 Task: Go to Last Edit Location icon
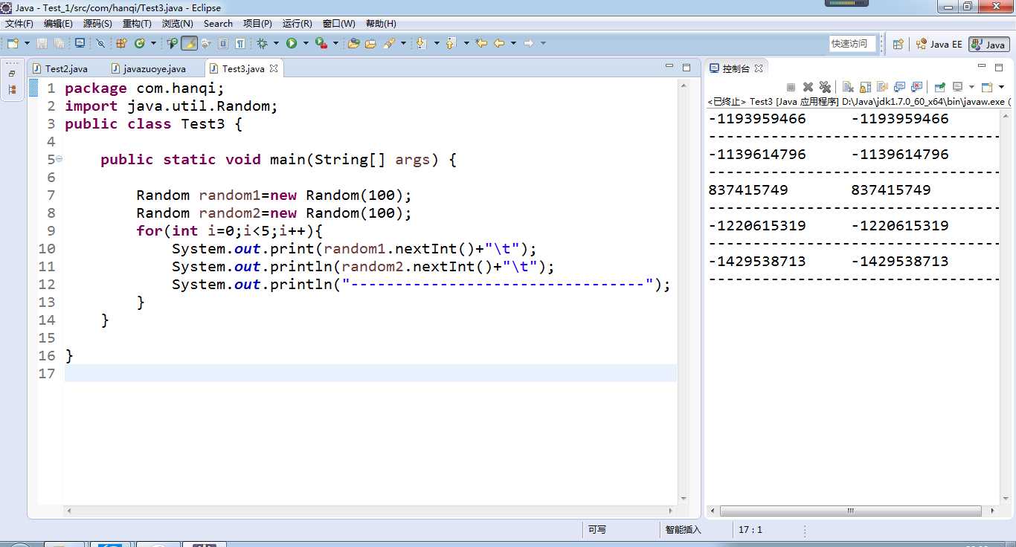[x=481, y=44]
